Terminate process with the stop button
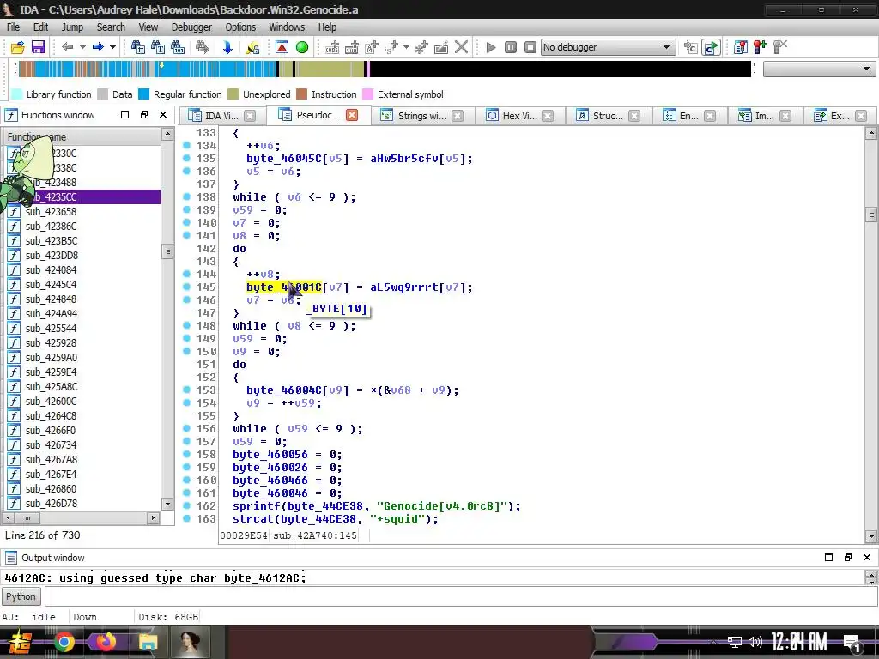The height and width of the screenshot is (659, 879). pos(530,47)
